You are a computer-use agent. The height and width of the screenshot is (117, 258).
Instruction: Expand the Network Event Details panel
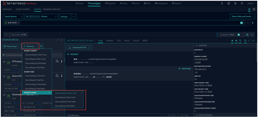click(249, 40)
